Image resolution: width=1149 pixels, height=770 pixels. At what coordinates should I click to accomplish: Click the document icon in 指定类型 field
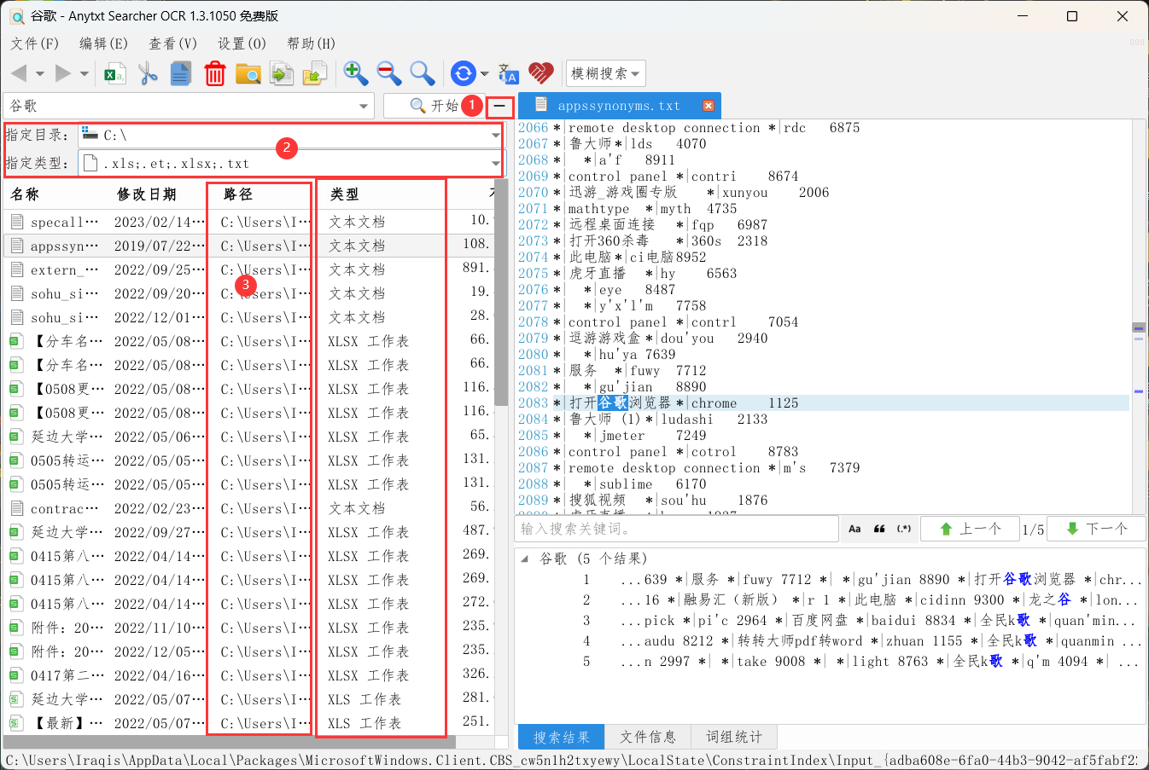point(90,162)
